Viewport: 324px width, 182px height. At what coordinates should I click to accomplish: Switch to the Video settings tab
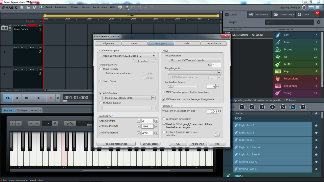coord(187,43)
